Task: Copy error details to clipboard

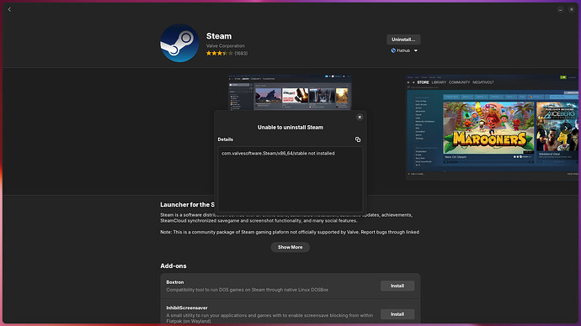Action: pos(358,139)
